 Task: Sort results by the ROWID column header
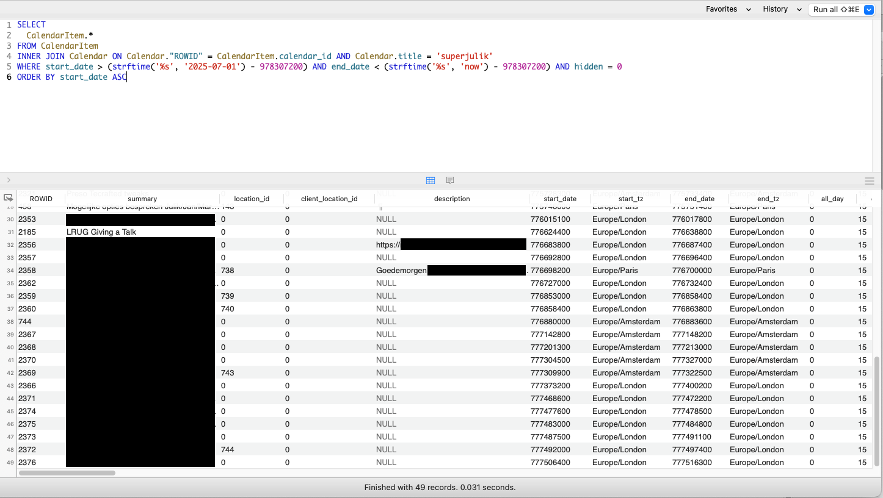(x=40, y=198)
